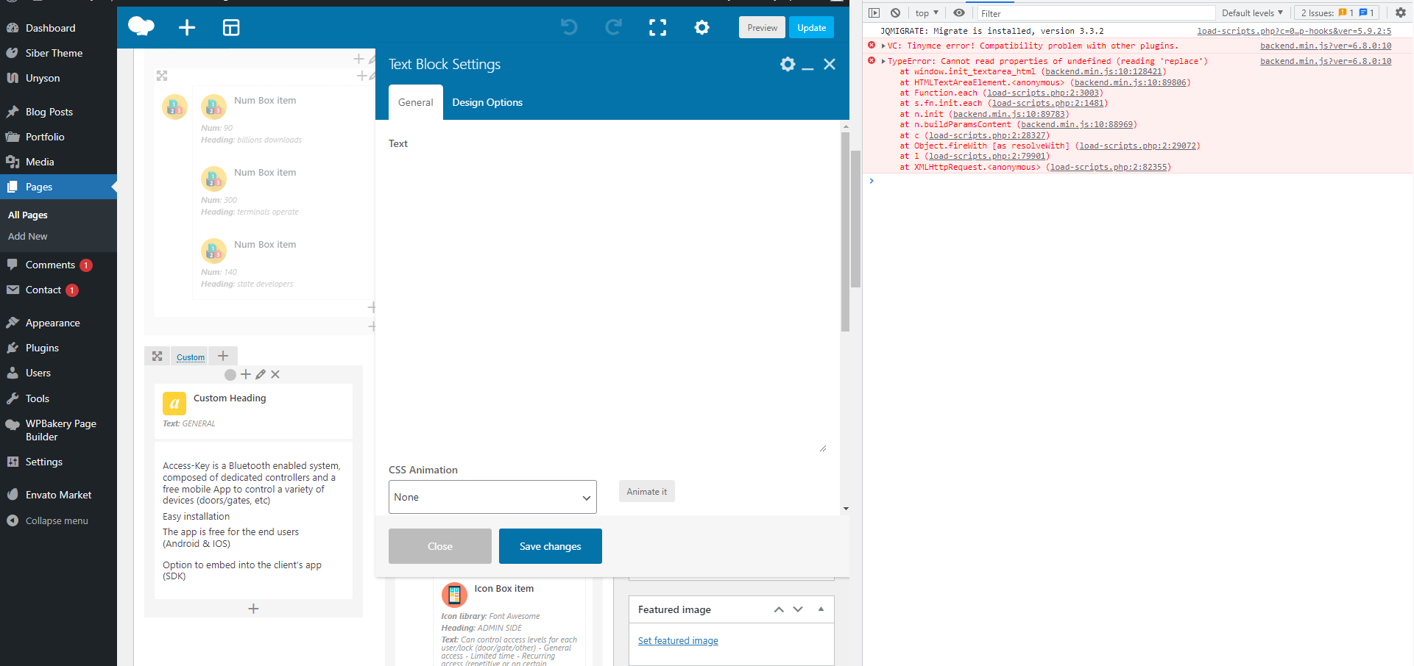Screen dimensions: 1414x666
Task: Open Text Block Settings gear icon
Action: (788, 64)
